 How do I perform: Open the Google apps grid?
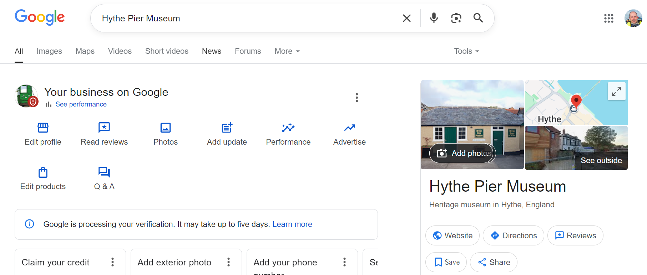coord(609,18)
